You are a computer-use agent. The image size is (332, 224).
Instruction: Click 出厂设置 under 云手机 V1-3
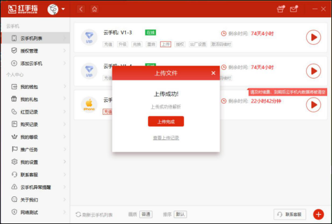198,44
